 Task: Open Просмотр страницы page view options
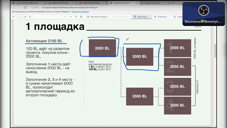click(97, 17)
